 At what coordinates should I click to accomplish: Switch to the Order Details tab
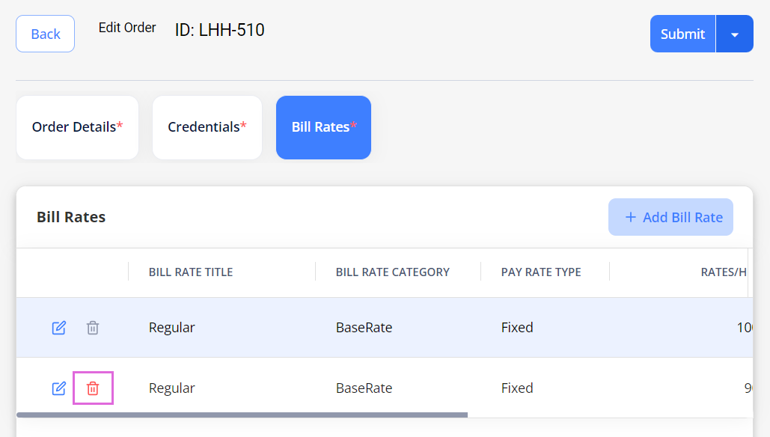[77, 127]
